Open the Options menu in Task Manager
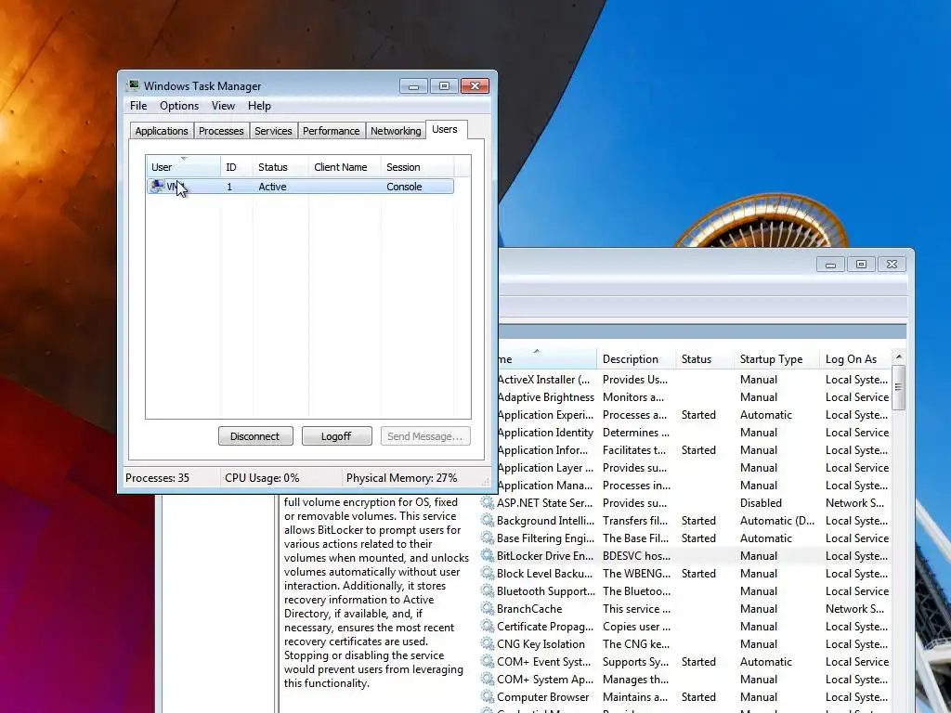The height and width of the screenshot is (713, 951). click(179, 106)
